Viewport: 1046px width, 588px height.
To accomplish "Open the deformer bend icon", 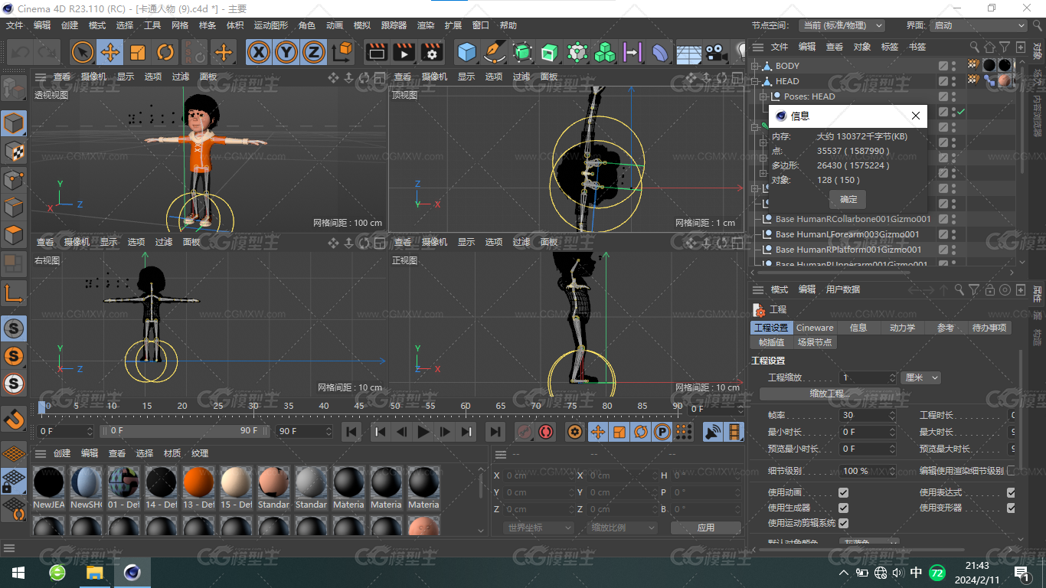I will click(660, 52).
